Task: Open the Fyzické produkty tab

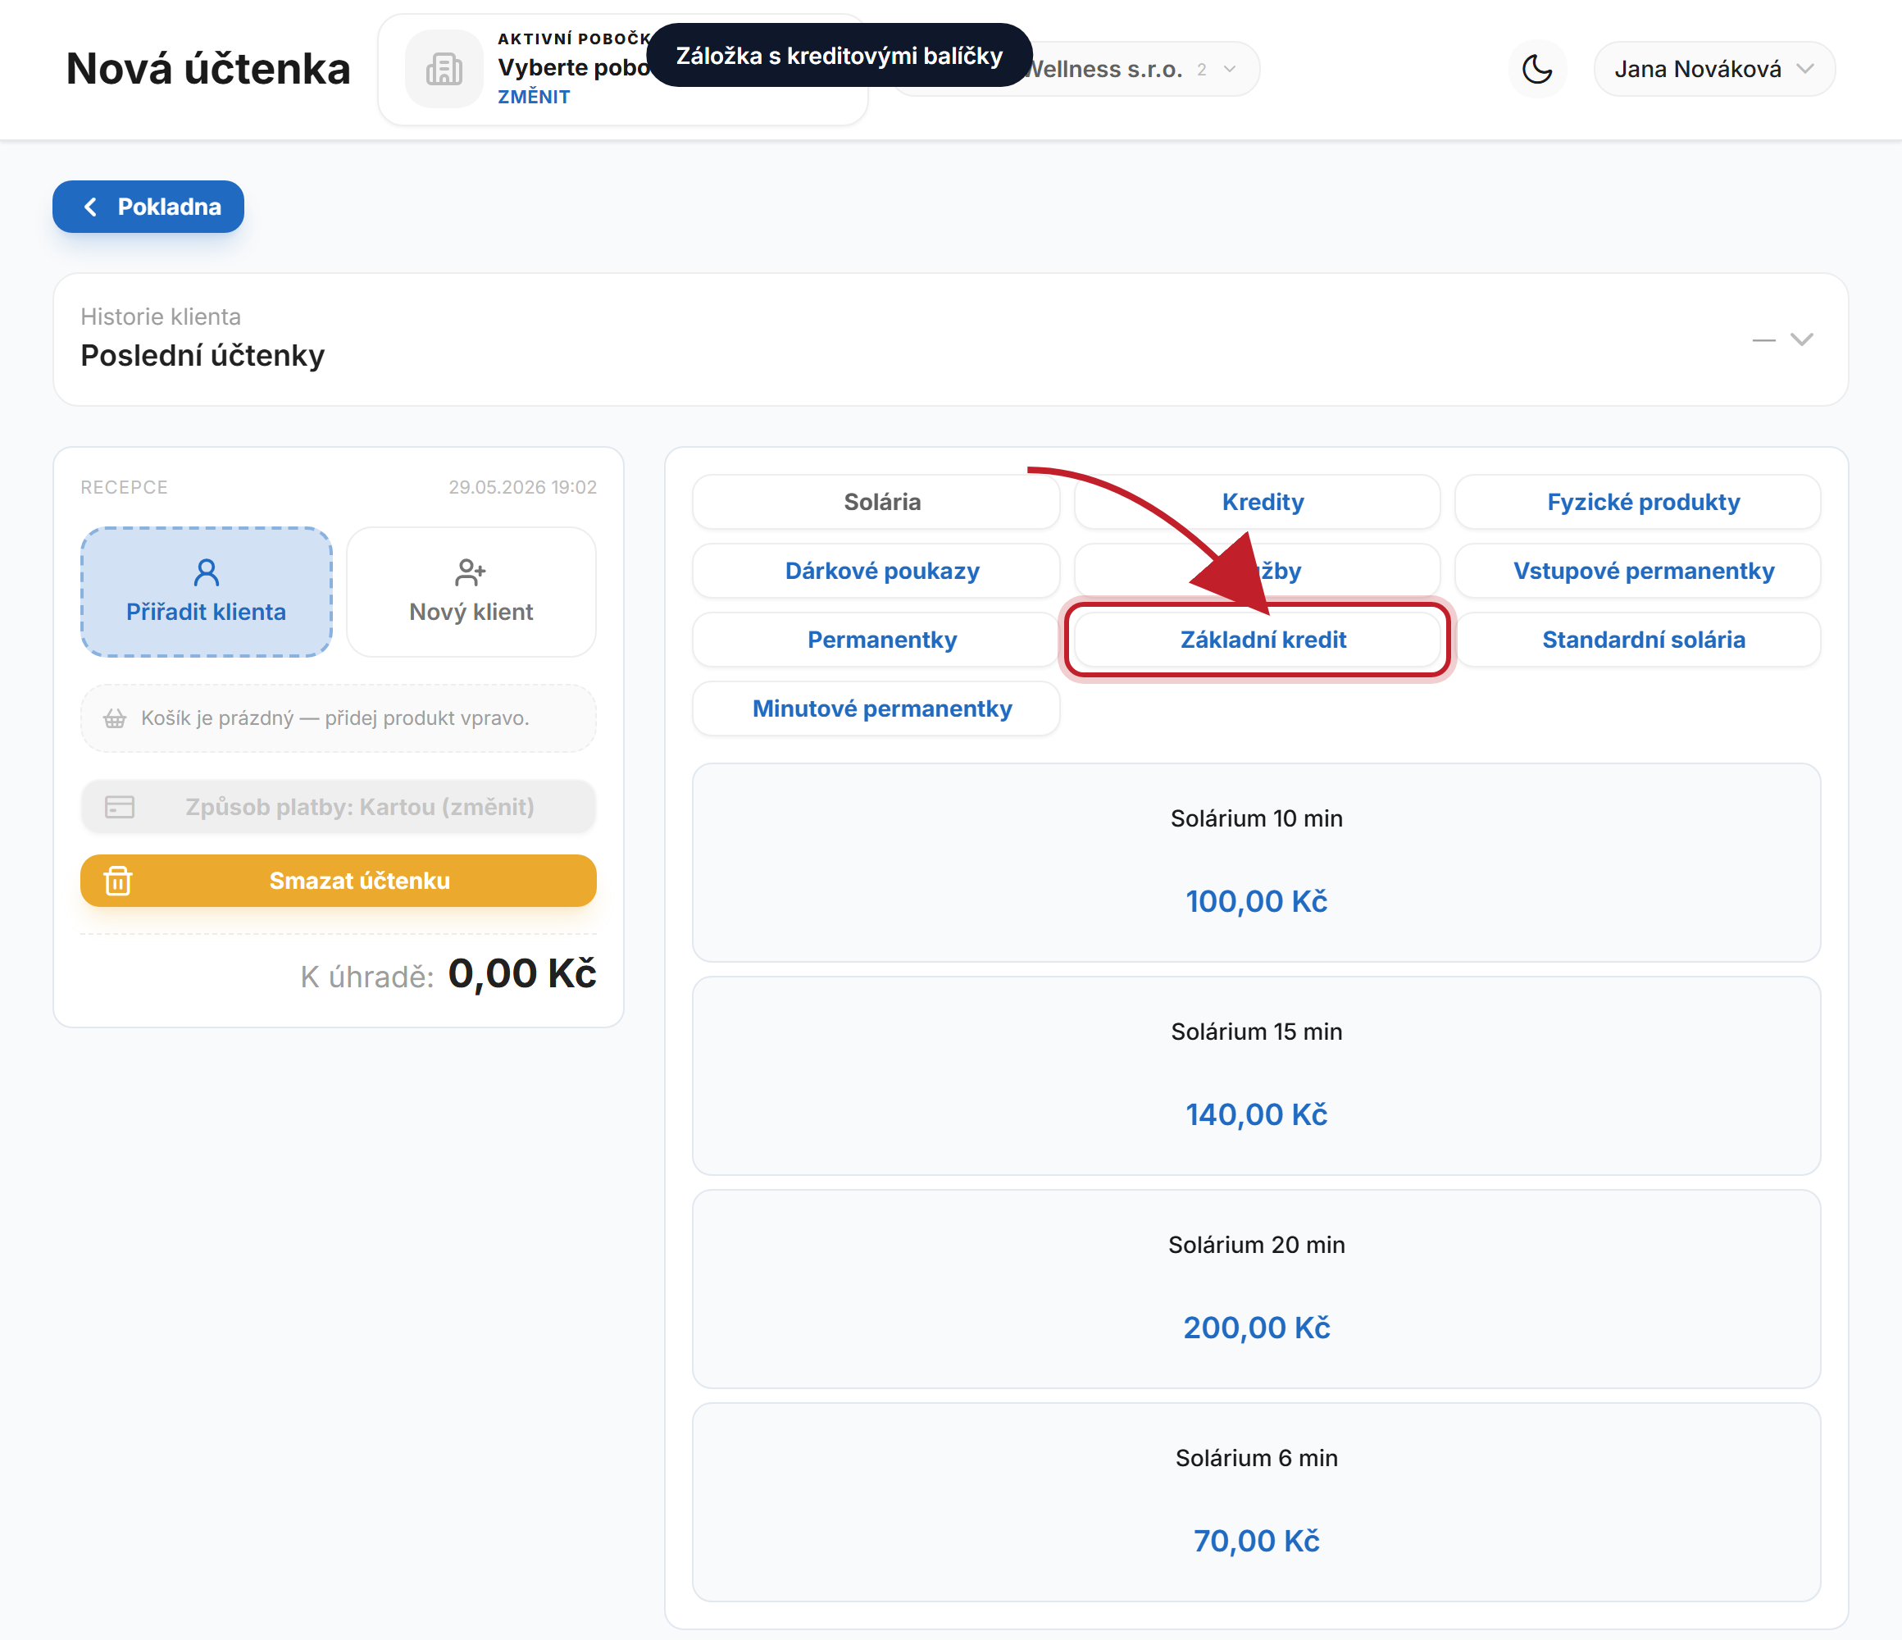Action: 1638,501
